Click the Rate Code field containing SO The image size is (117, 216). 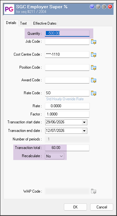pos(67,93)
